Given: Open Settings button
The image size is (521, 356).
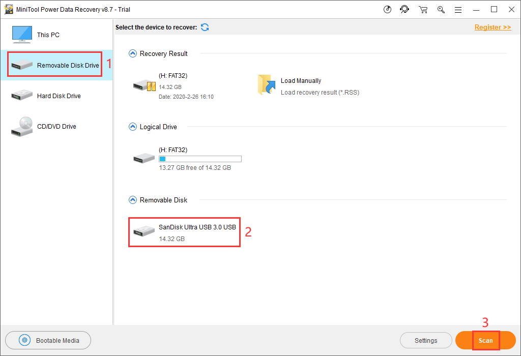Looking at the screenshot, I should (x=426, y=340).
